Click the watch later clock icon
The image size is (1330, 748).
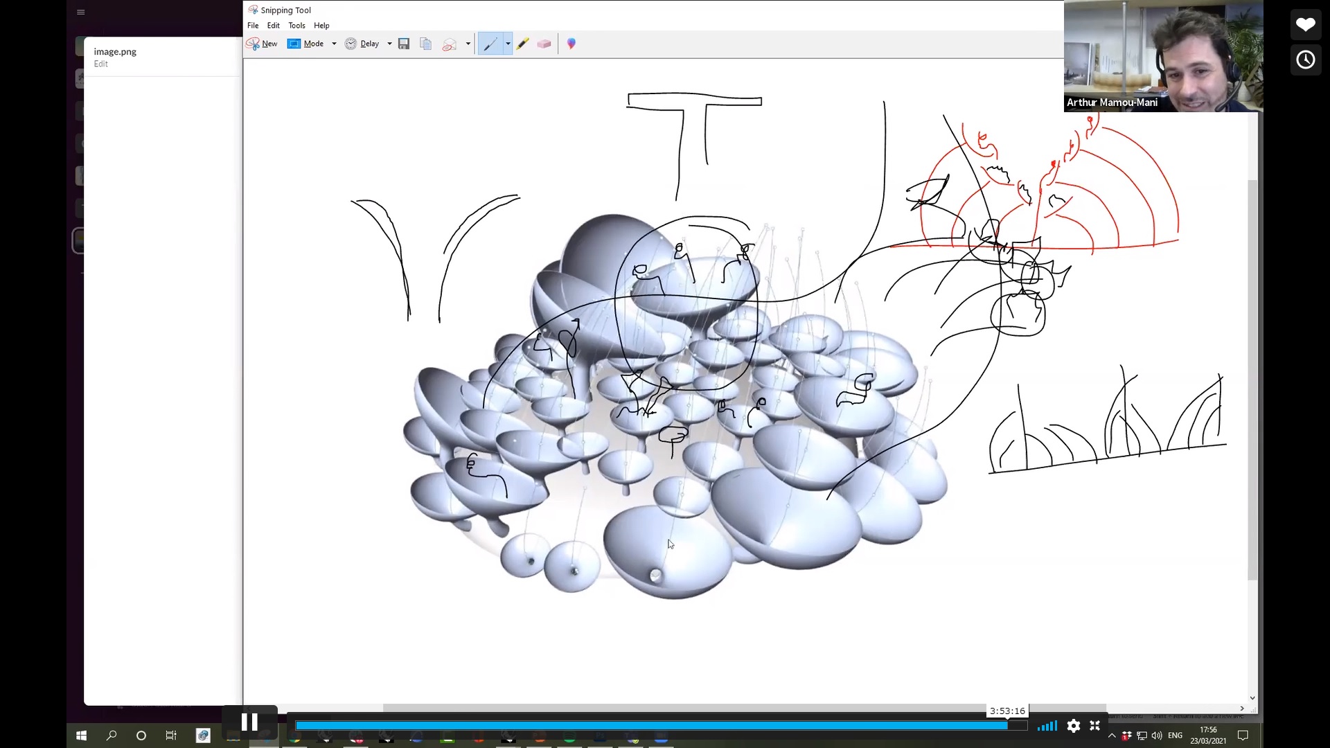1306,60
